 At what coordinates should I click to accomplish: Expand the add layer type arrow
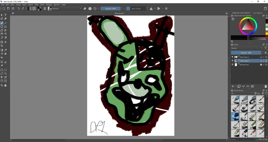click(x=236, y=86)
